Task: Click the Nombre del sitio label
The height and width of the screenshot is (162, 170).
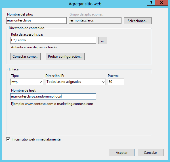Action: pos(20,14)
